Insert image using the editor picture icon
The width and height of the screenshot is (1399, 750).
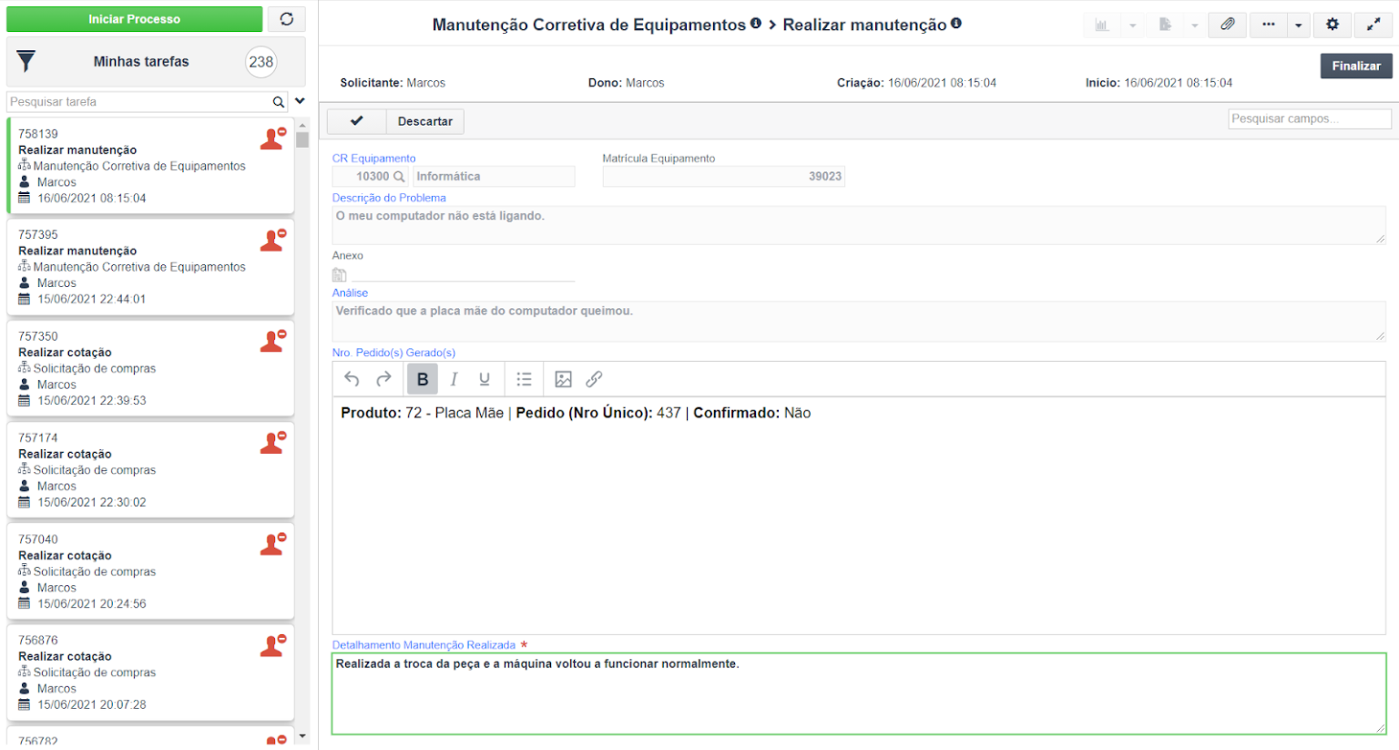pos(564,379)
